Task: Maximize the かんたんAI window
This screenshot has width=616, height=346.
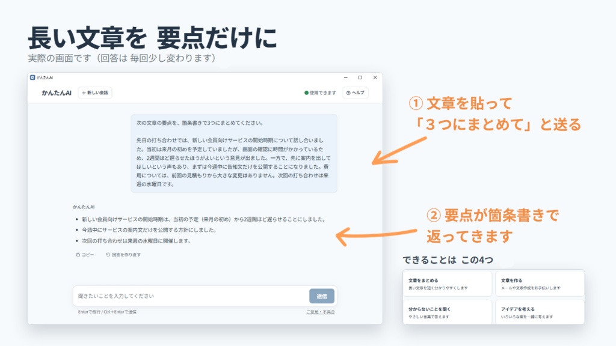Action: (360, 77)
